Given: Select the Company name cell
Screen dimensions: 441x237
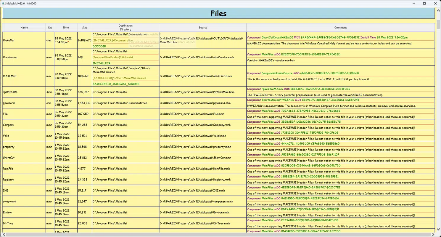Looking at the screenshot, I should (x=24, y=125).
